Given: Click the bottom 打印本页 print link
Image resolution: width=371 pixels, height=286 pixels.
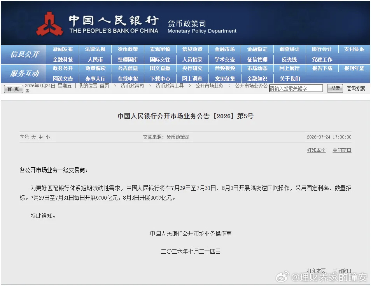Looking at the screenshot, I should click(316, 270).
